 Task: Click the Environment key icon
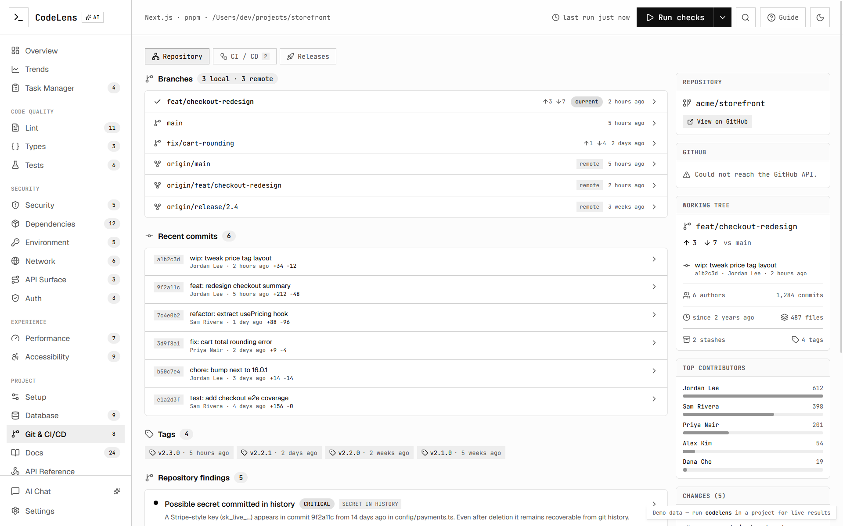(x=15, y=242)
